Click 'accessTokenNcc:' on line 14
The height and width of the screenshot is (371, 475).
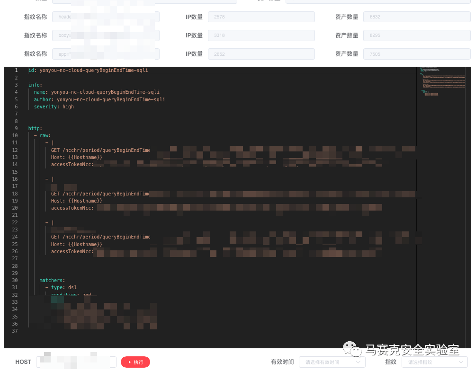click(72, 164)
